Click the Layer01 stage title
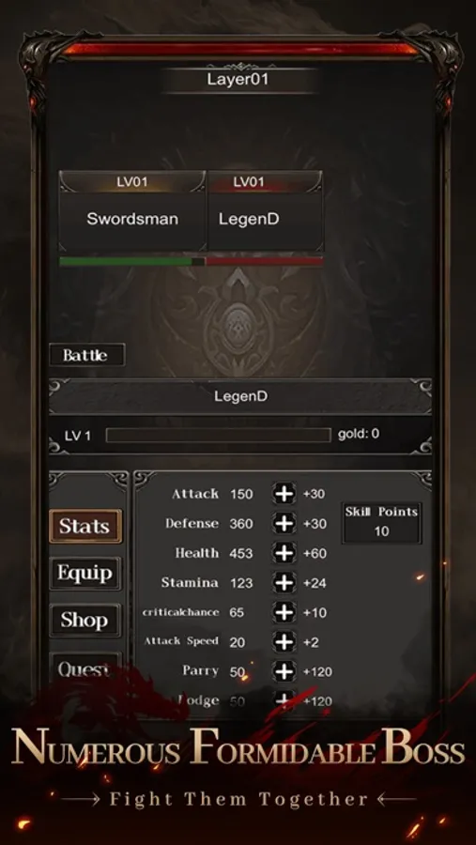Screen dimensions: 476x845 point(238,79)
